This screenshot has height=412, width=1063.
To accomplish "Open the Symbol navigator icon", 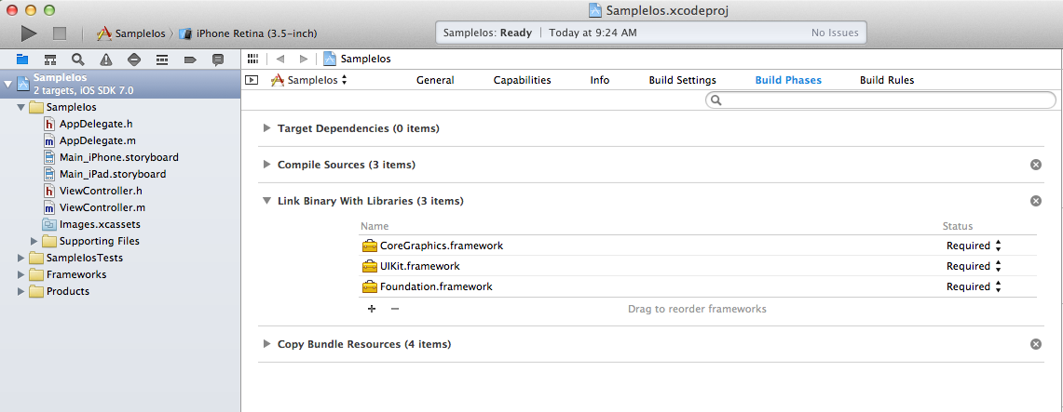I will pyautogui.click(x=50, y=60).
